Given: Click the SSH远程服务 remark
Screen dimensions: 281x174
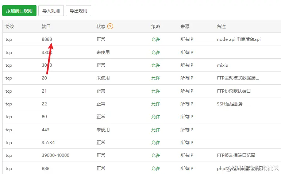Looking at the screenshot, I should [230, 104].
